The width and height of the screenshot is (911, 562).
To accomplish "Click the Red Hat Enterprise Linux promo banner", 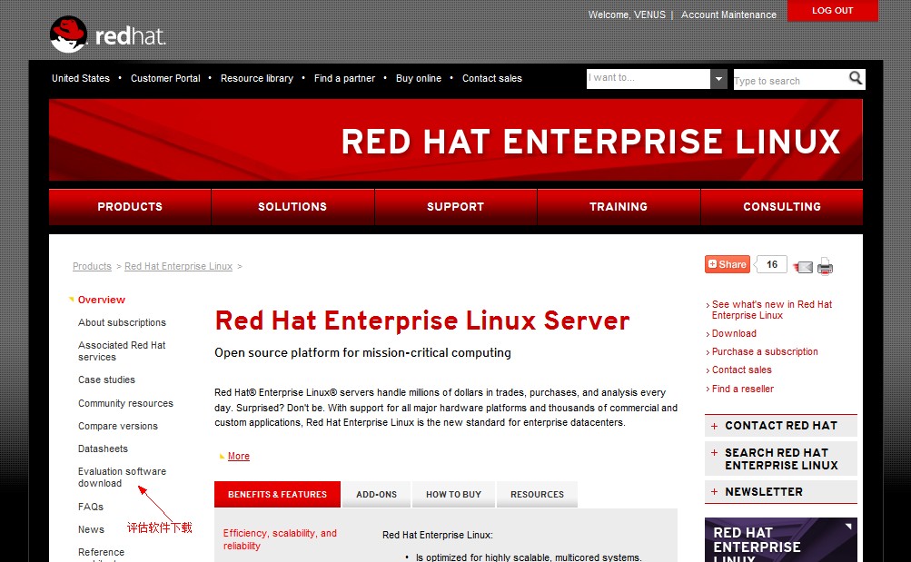I will click(x=781, y=540).
